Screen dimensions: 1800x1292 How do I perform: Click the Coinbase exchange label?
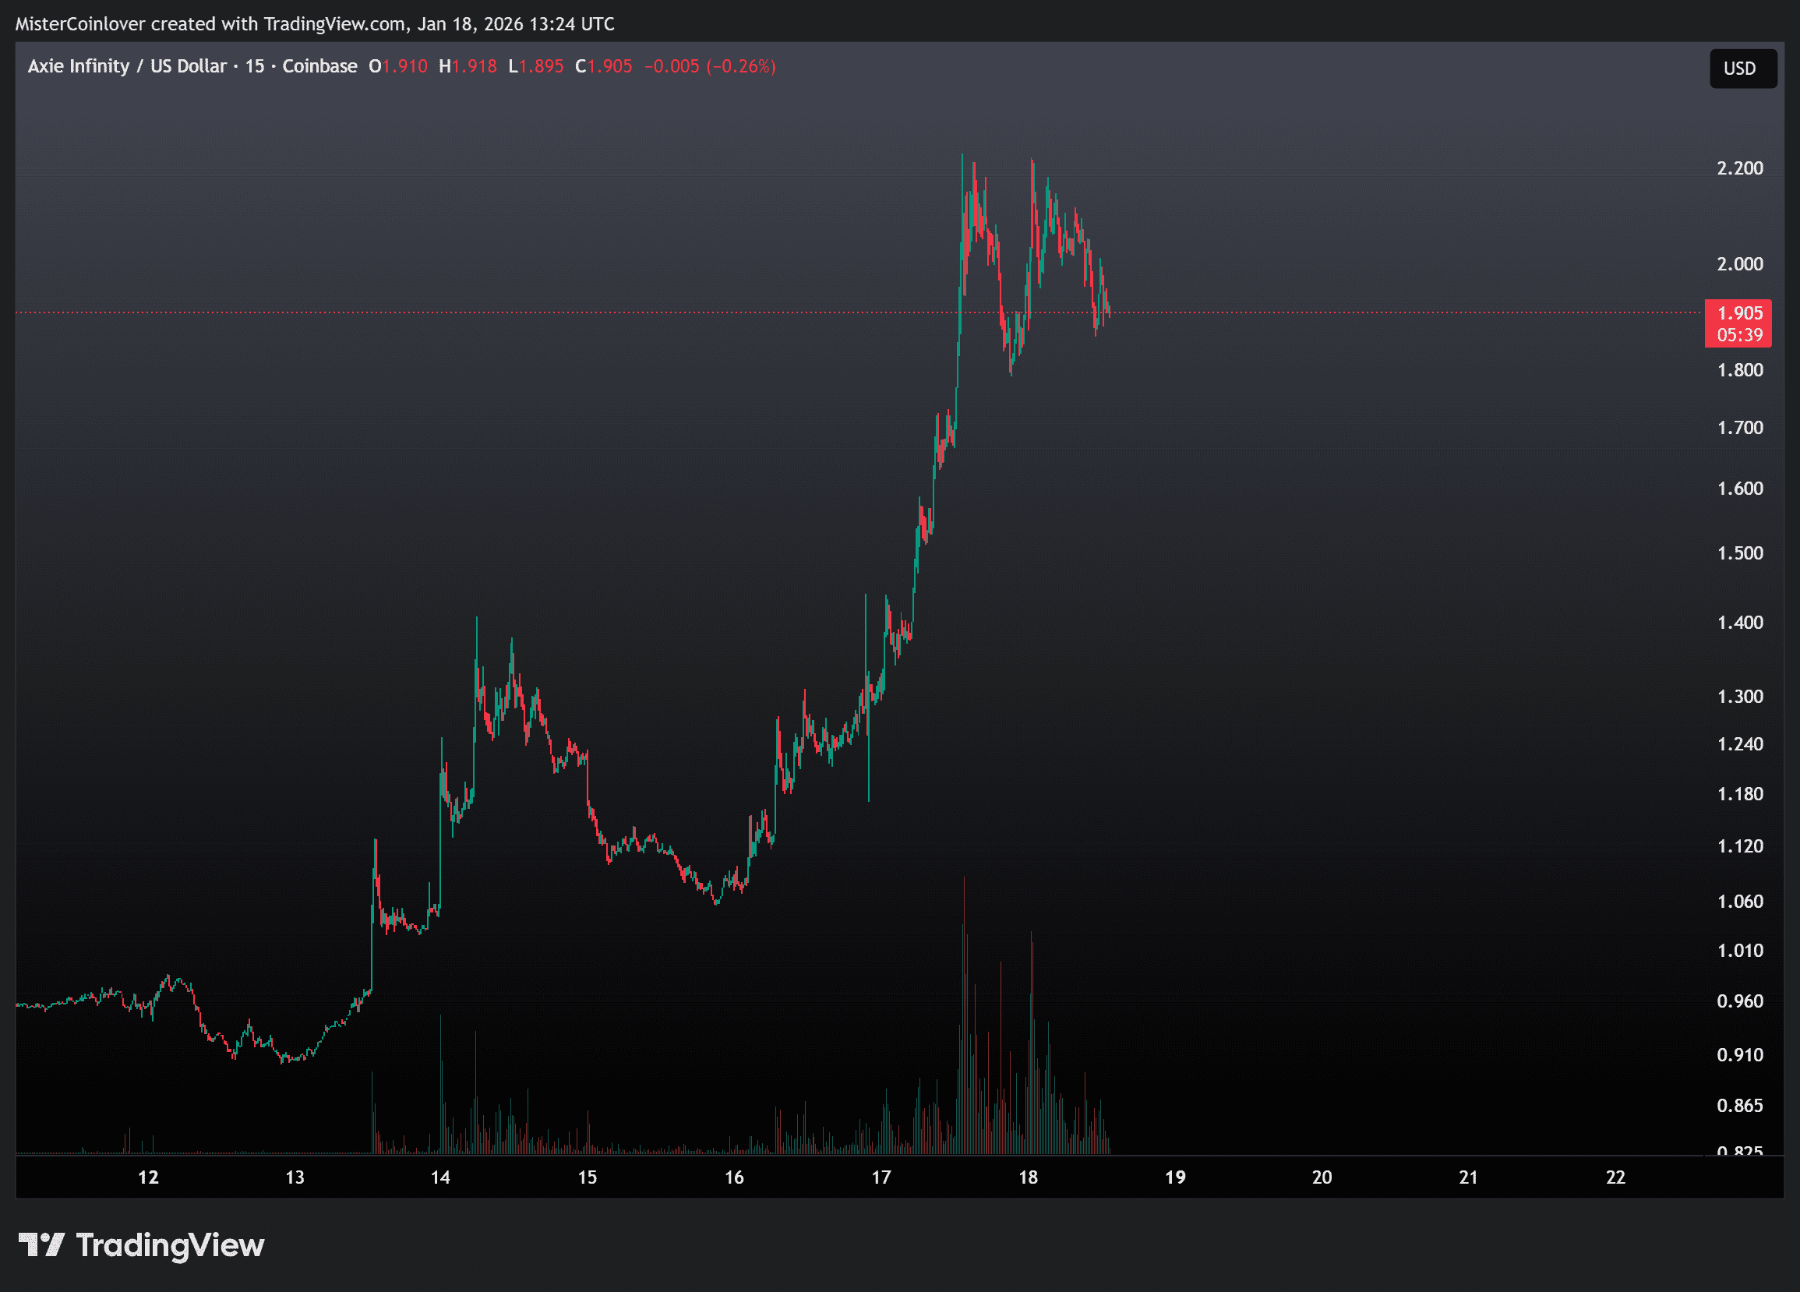pos(319,66)
